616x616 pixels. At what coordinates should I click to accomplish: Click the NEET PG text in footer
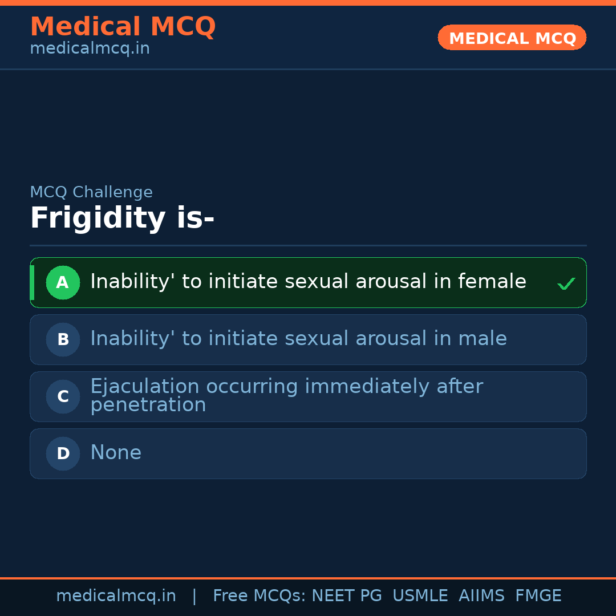click(x=347, y=596)
